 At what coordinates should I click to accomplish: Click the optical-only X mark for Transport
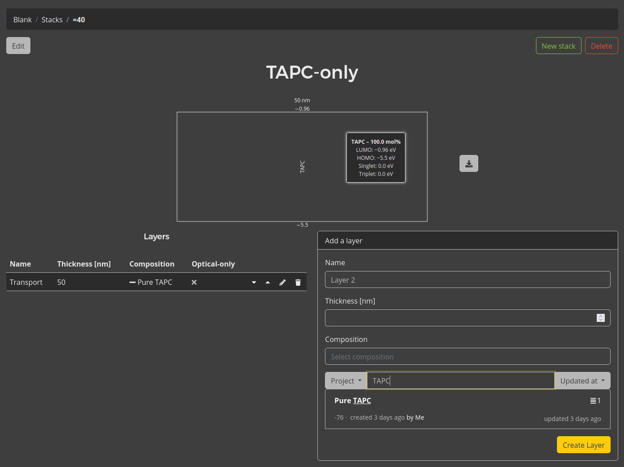194,283
